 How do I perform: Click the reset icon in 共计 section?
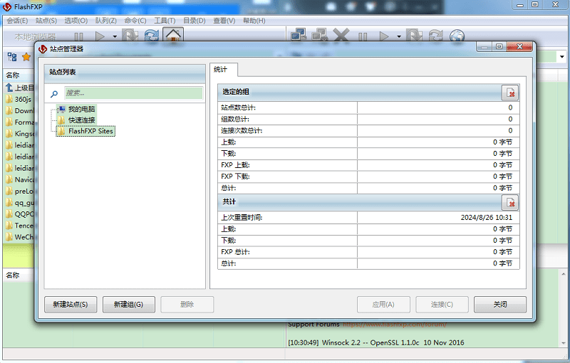510,203
